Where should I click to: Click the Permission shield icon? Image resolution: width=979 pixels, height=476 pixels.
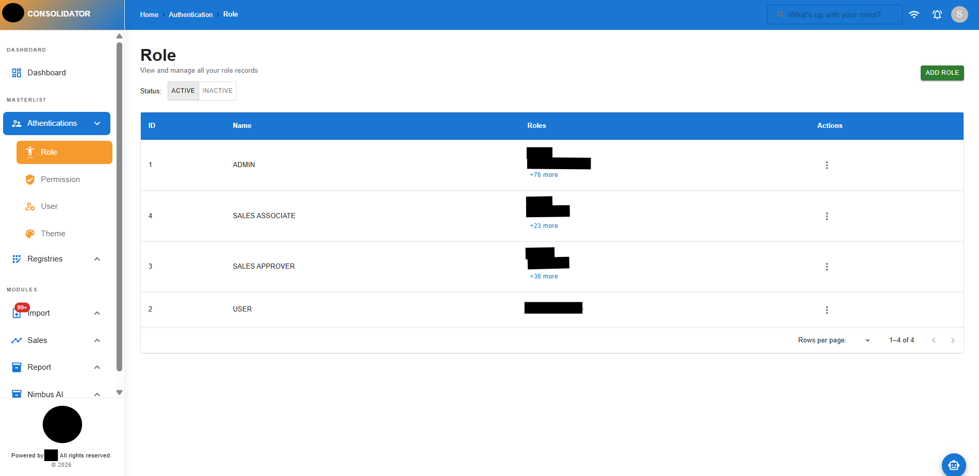pos(30,179)
